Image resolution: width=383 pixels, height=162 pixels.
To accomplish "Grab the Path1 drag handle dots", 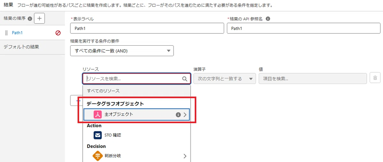I will [6, 33].
